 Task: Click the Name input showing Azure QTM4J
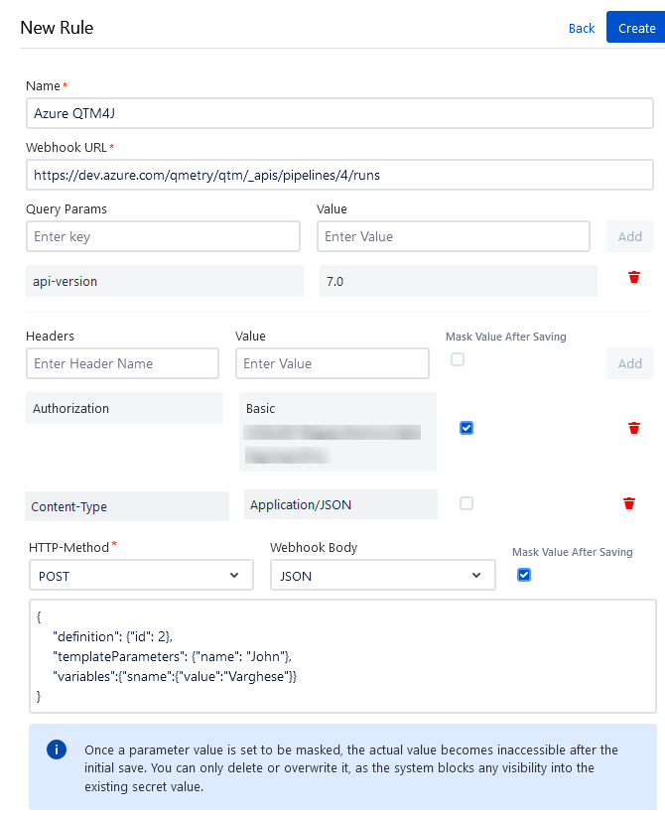337,113
